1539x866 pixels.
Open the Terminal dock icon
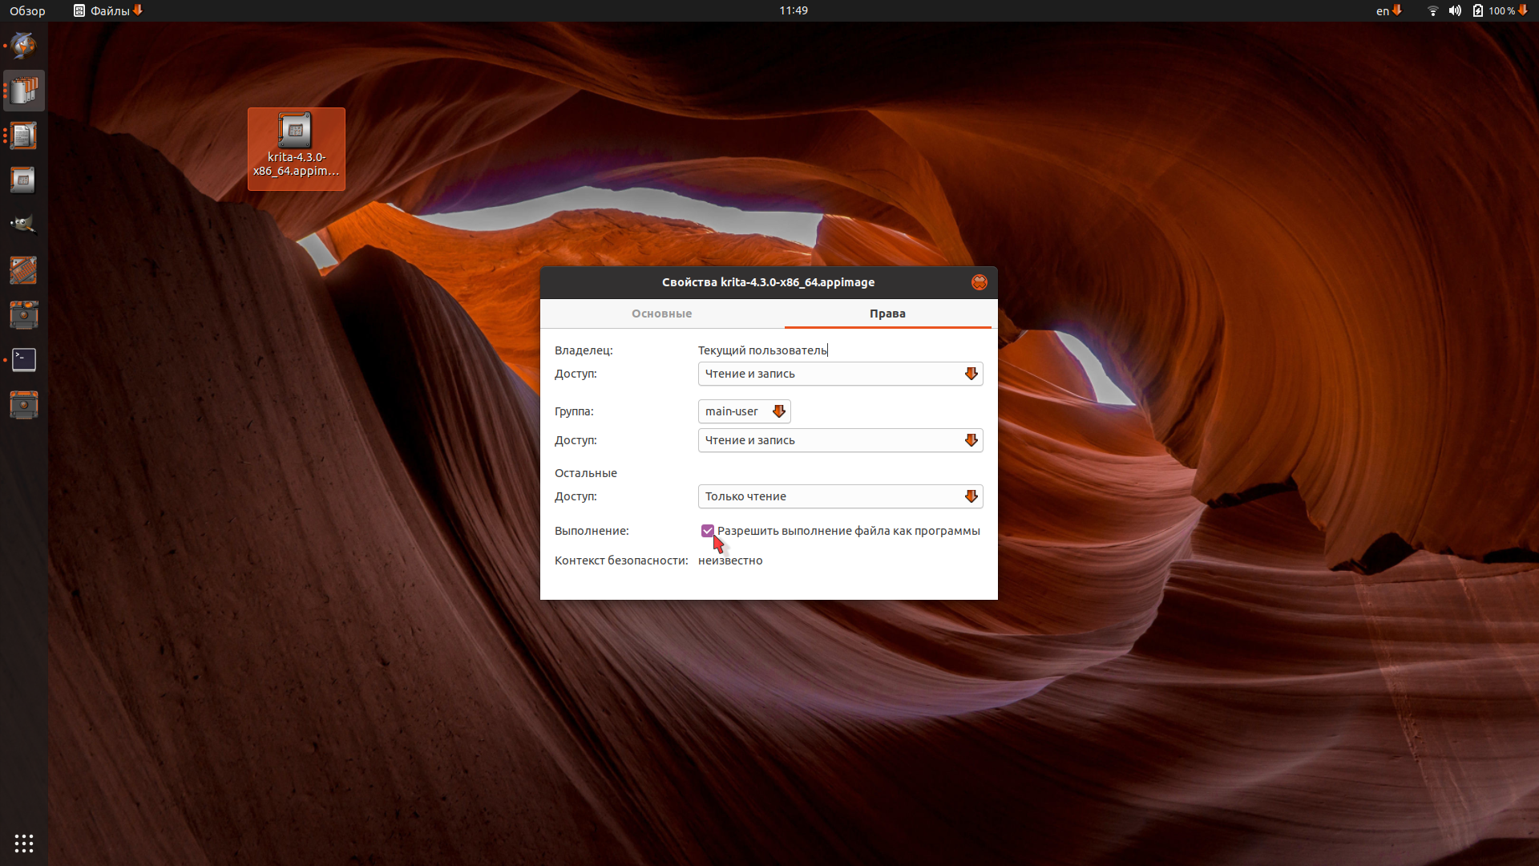(x=23, y=360)
